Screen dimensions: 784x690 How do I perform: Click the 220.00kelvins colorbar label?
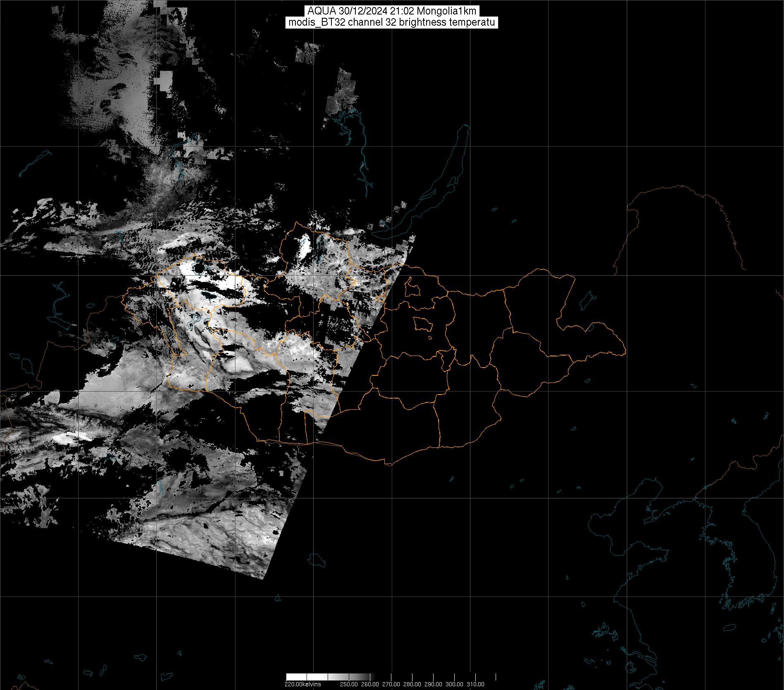coord(302,684)
